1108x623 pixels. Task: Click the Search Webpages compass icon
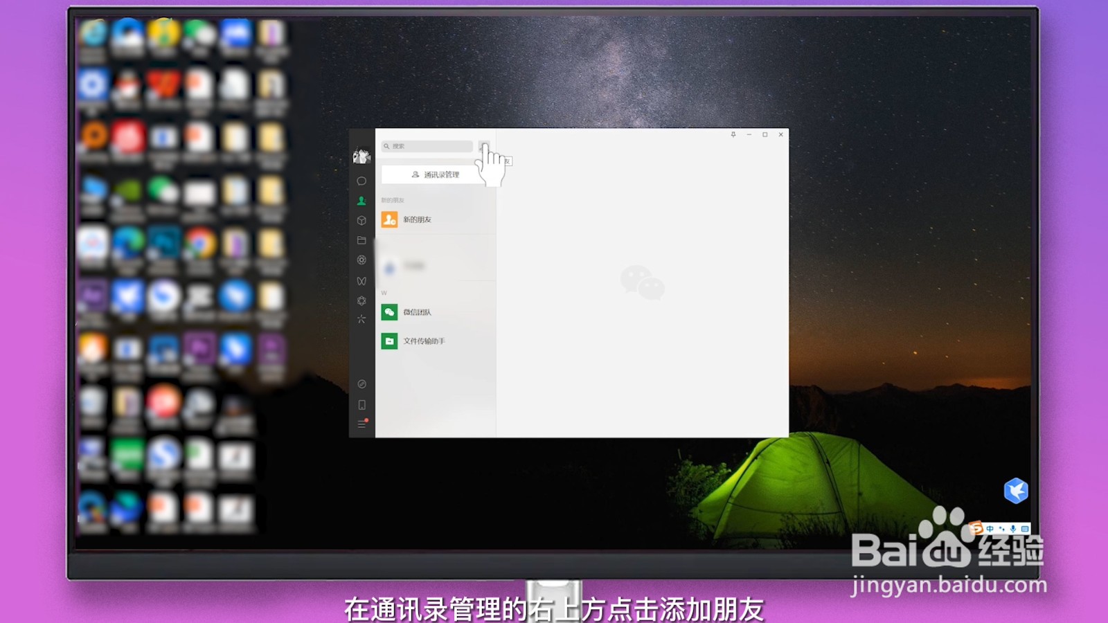(361, 385)
